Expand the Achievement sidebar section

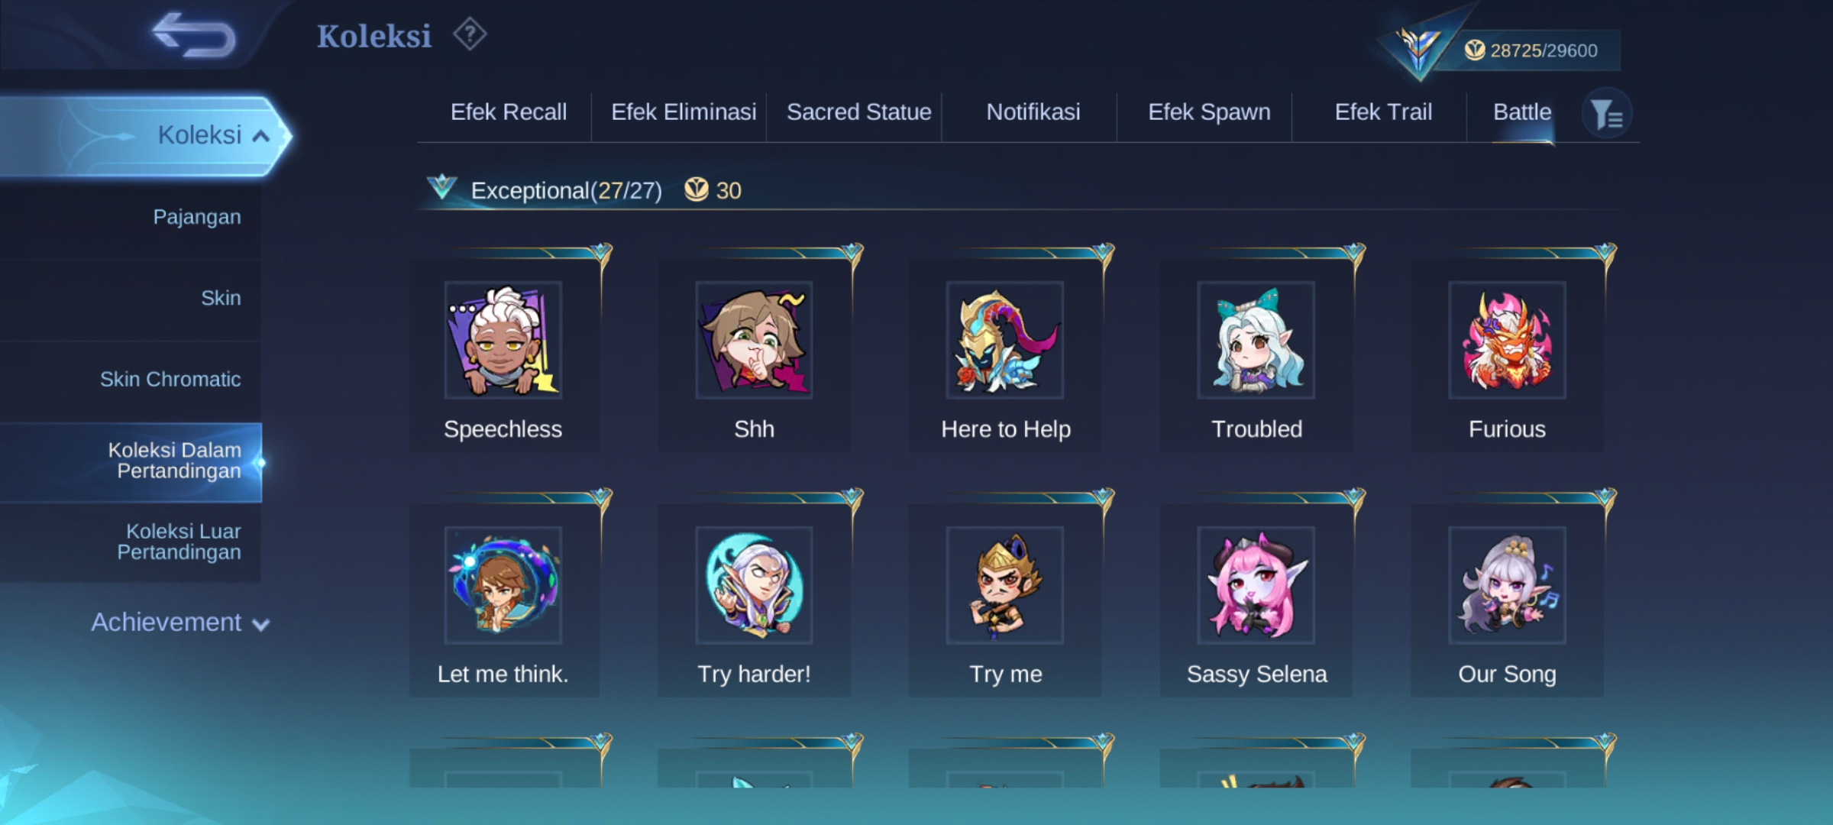180,623
